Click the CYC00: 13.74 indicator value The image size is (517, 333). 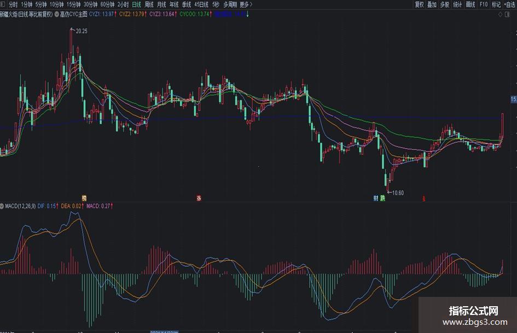coord(196,14)
